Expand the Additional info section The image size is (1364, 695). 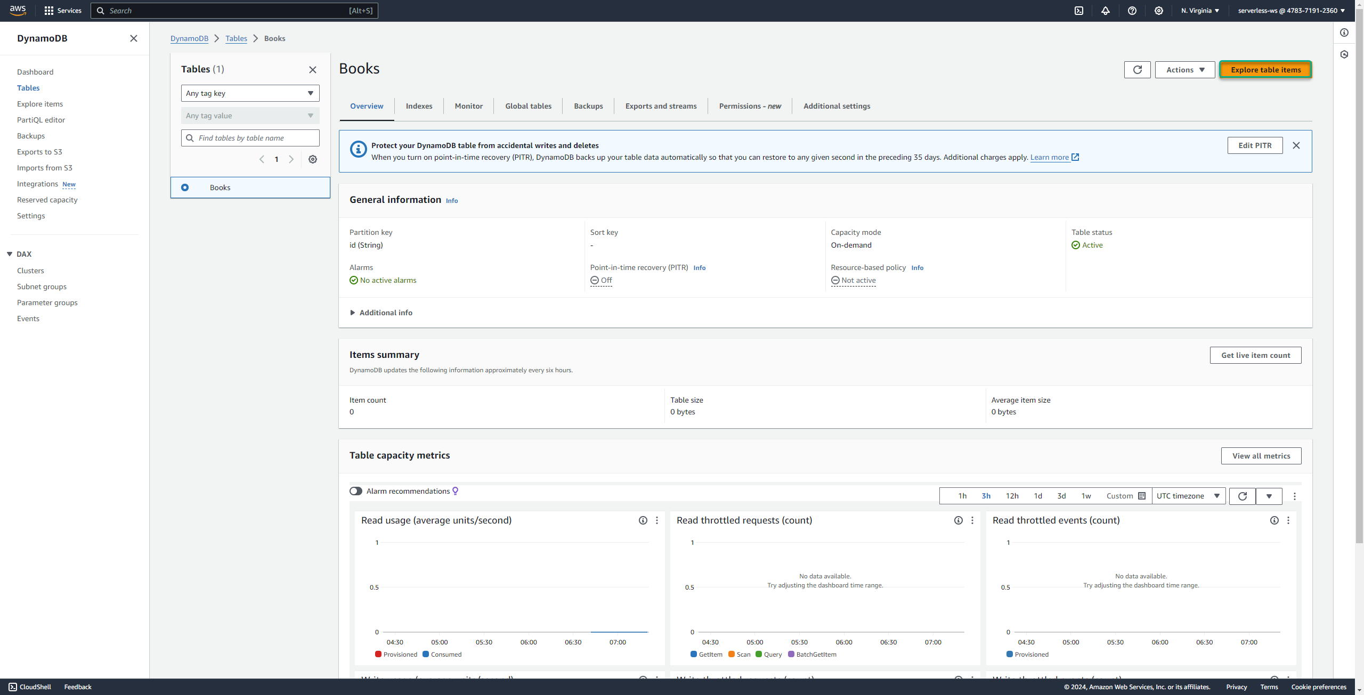381,313
